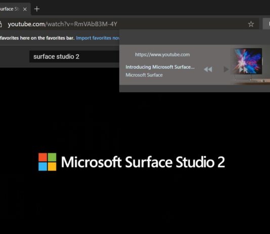Add page to favorites with star icon
The width and height of the screenshot is (270, 234).
click(x=251, y=24)
